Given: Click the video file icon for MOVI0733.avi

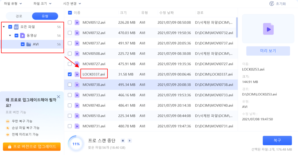Looking at the screenshot, I should [x=77, y=95].
